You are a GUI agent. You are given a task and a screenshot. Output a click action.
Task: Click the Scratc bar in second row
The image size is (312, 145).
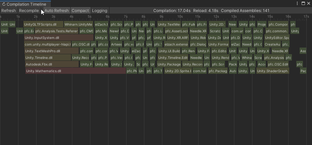(215, 31)
